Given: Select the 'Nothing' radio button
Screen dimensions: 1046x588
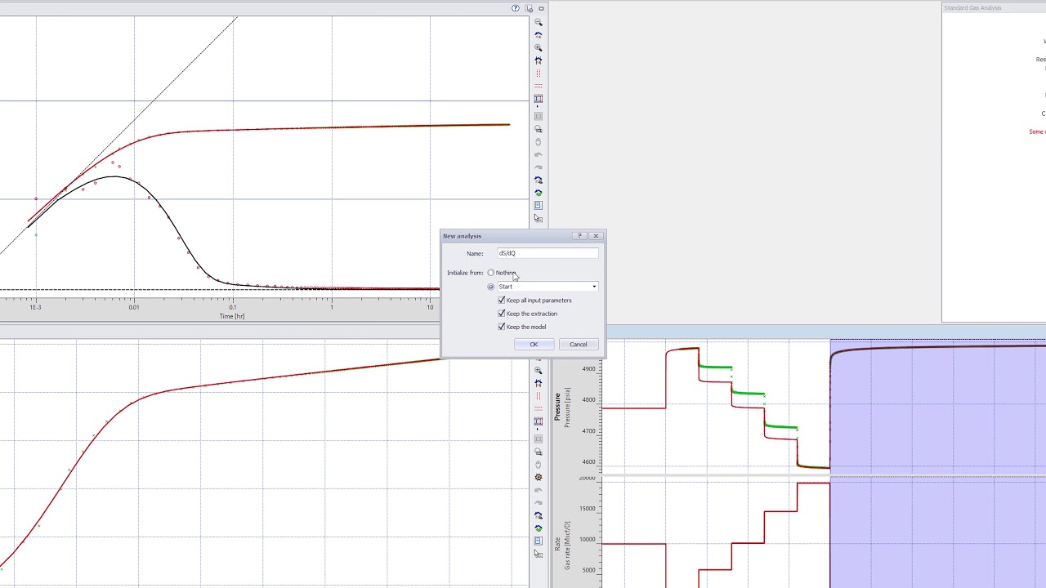Looking at the screenshot, I should pos(490,273).
